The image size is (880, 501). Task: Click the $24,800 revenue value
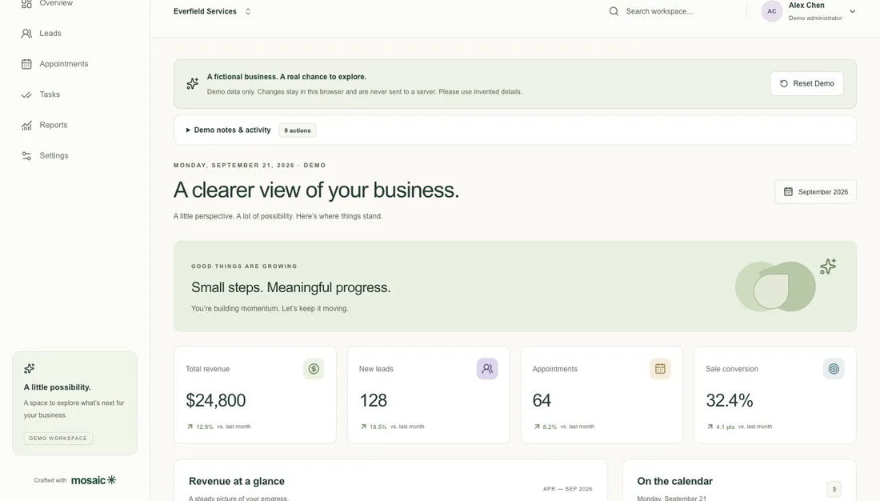215,400
